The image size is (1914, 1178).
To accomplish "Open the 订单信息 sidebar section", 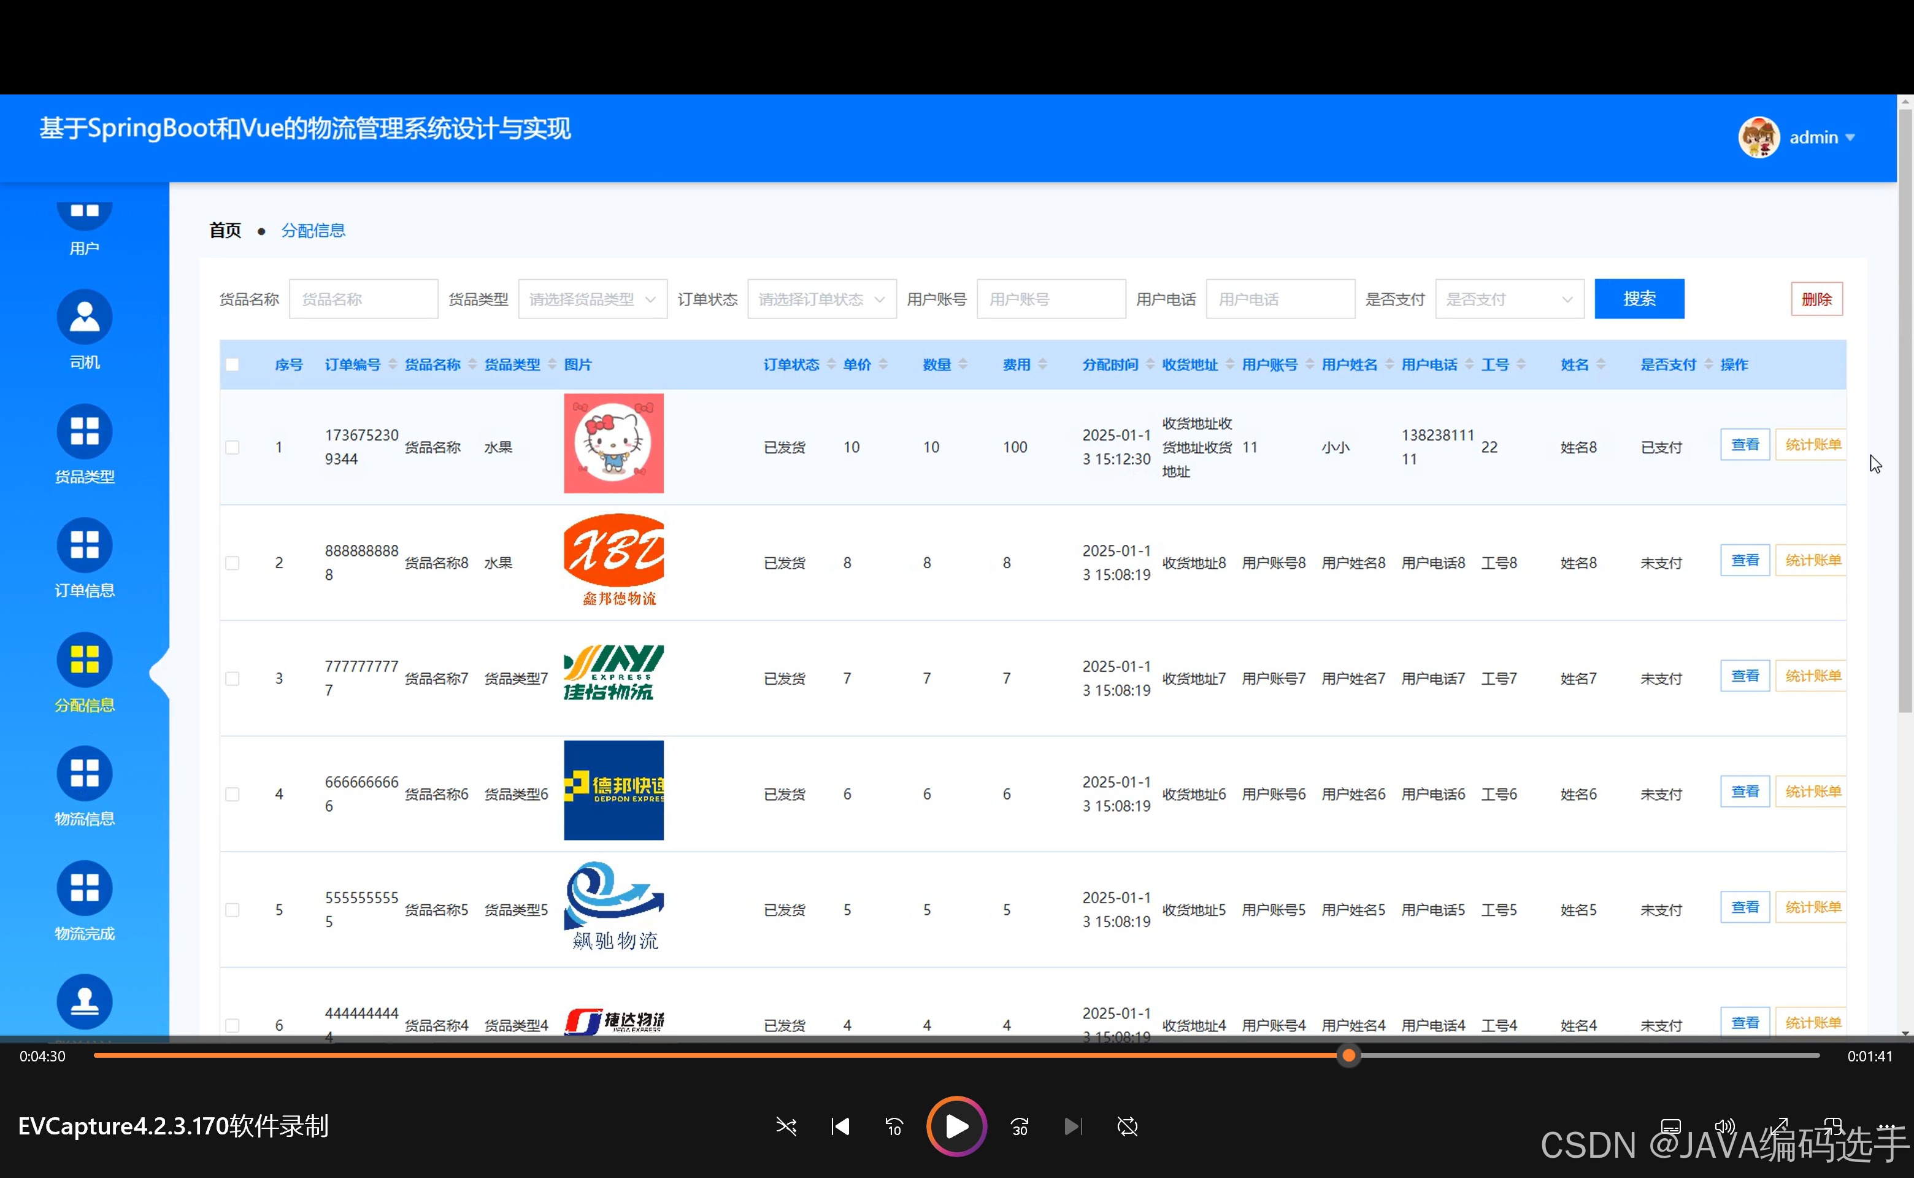I will tap(84, 558).
